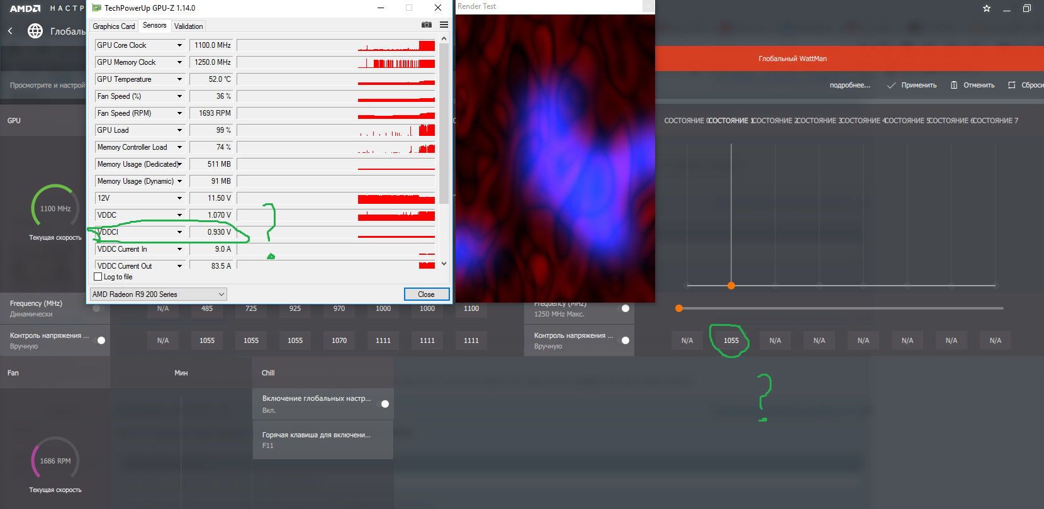Click the GPU-Z sensor list scrollbar up arrow
Image resolution: width=1044 pixels, height=509 pixels.
[x=444, y=38]
